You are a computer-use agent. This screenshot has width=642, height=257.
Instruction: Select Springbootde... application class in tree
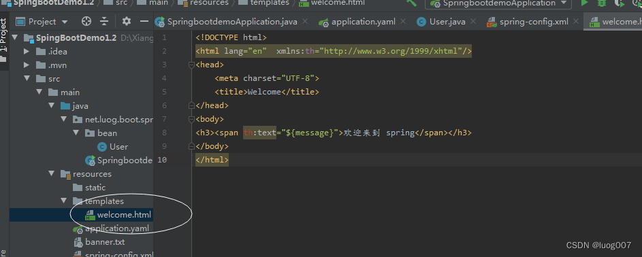point(125,160)
